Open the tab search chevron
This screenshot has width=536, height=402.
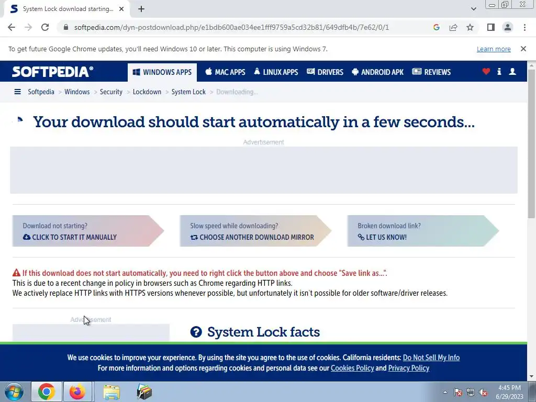coord(473,9)
